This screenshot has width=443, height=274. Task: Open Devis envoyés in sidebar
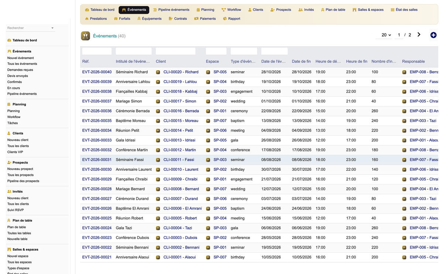pos(18,76)
